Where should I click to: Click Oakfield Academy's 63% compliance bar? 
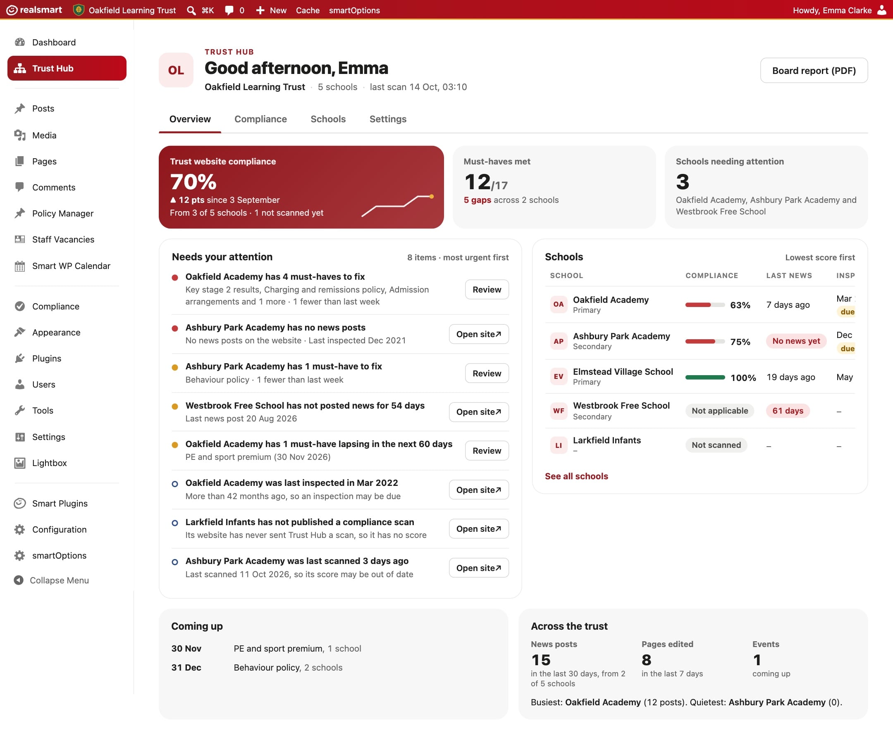[704, 305]
